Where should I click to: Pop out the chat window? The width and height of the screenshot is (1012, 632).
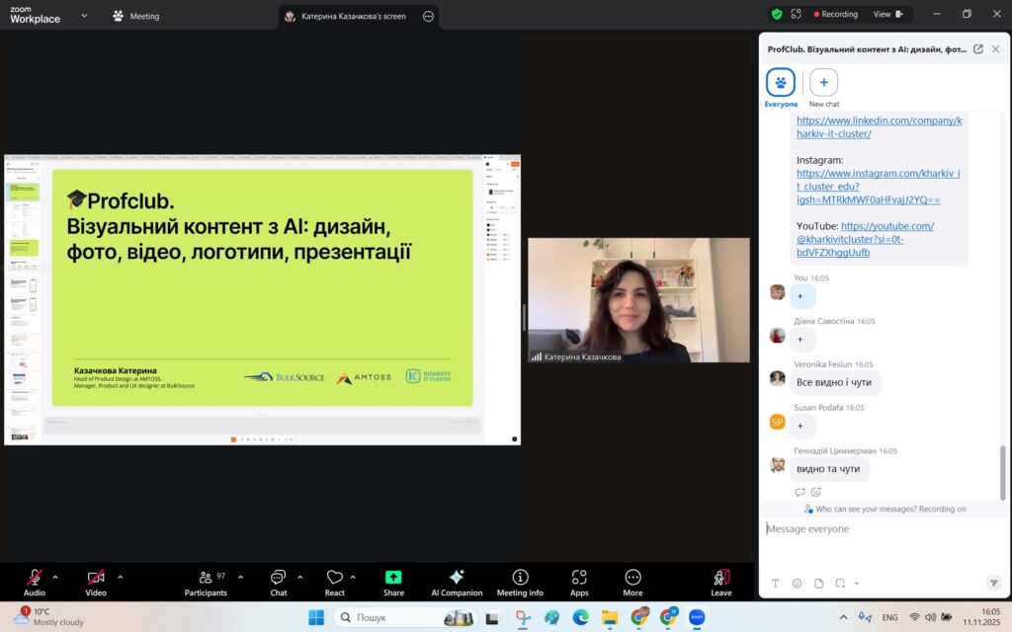click(978, 48)
